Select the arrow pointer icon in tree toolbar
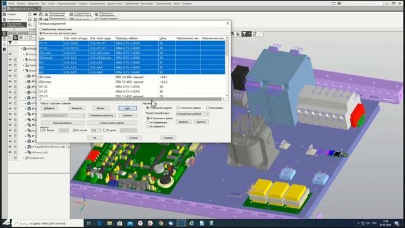Image resolution: width=405 pixels, height=228 pixels. [x=15, y=38]
